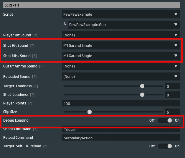
Task: Click the help icon next to Player Hit Sound
Action: click(x=35, y=35)
